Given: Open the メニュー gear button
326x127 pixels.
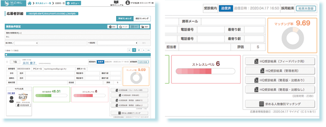Looking at the screenshot, I should [x=74, y=3].
